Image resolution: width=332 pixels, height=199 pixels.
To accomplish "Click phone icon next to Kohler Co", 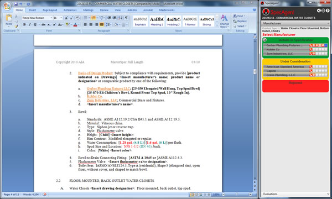I will (311, 50).
